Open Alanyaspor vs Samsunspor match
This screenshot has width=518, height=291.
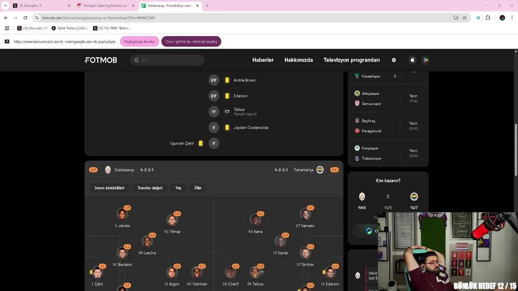(x=388, y=99)
